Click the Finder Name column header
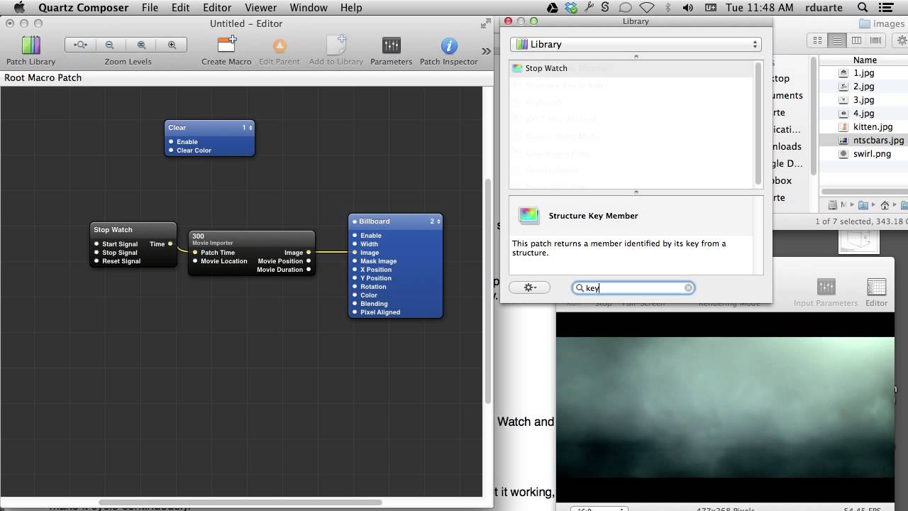 [x=864, y=60]
